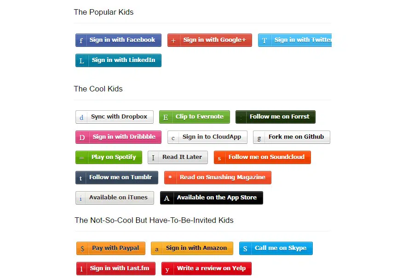Click Follow me on Tumblr button
Viewport: 414px width, 278px height.
(x=117, y=177)
